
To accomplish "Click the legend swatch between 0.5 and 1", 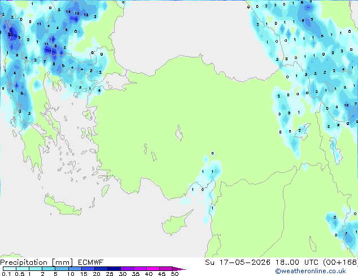I will click(x=23, y=269).
